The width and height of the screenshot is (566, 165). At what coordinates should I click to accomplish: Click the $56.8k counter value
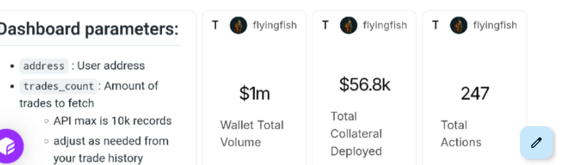pos(365,85)
